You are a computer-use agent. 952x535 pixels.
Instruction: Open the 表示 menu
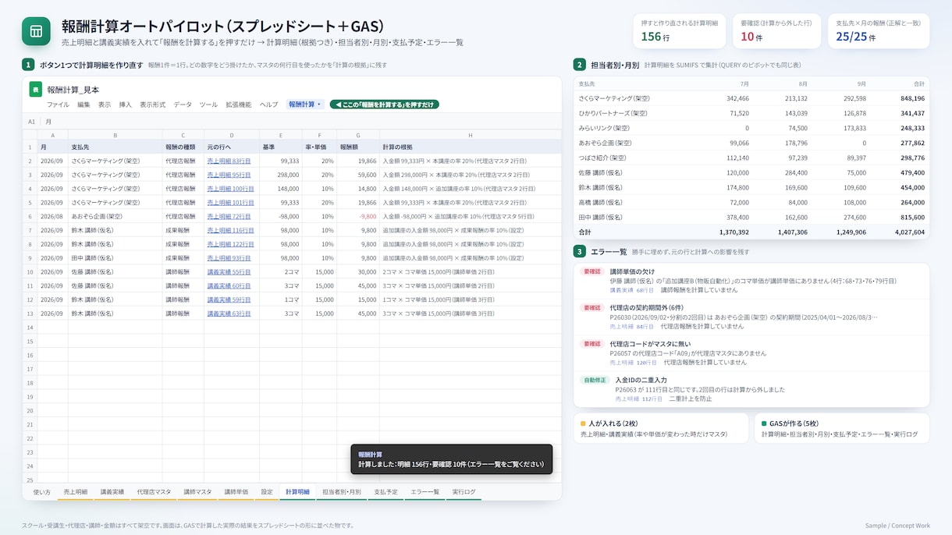click(105, 105)
